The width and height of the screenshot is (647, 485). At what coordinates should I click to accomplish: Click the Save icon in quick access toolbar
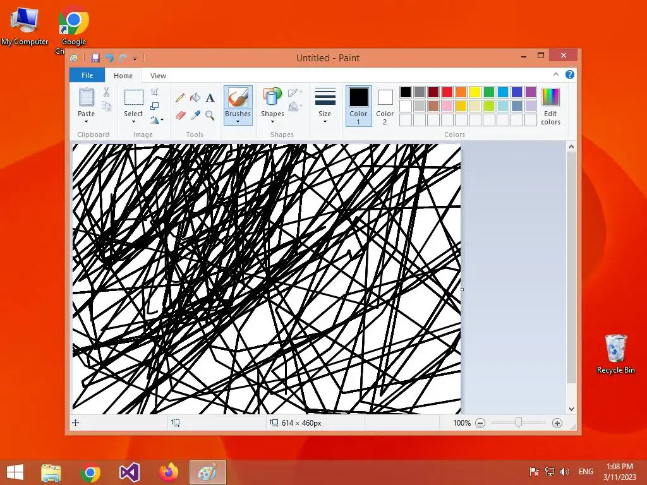pos(95,58)
